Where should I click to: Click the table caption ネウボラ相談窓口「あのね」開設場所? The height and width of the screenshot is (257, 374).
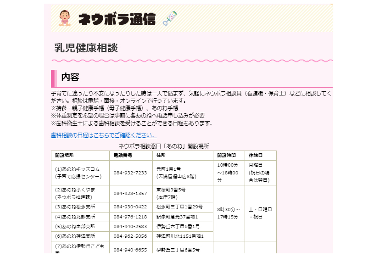click(x=163, y=146)
